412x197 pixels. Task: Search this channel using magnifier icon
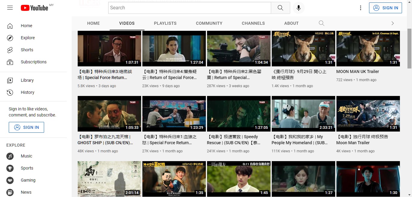(x=321, y=23)
